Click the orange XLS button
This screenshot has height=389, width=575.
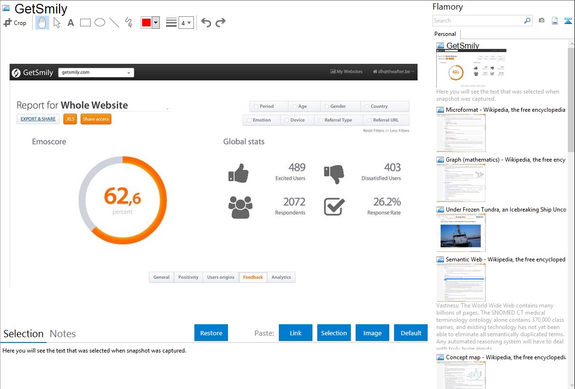[70, 119]
